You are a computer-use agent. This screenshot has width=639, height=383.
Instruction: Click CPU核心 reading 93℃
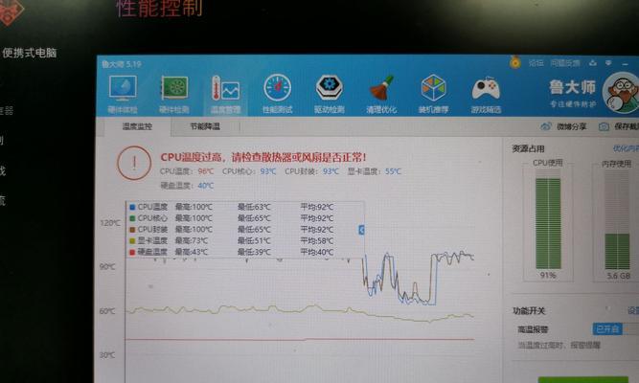click(x=268, y=171)
